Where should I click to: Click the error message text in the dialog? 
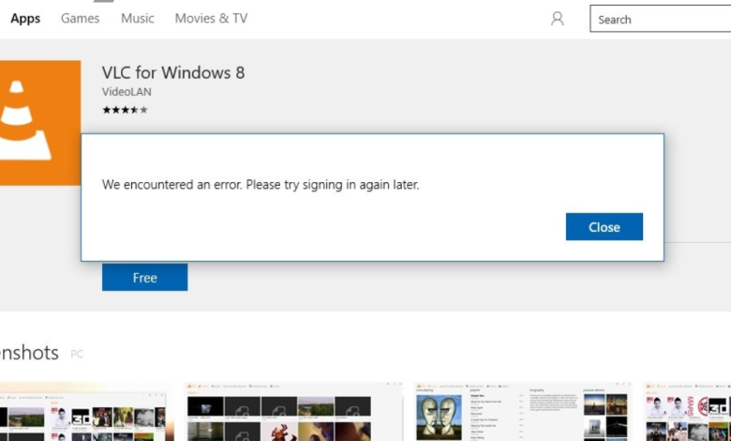pos(261,185)
